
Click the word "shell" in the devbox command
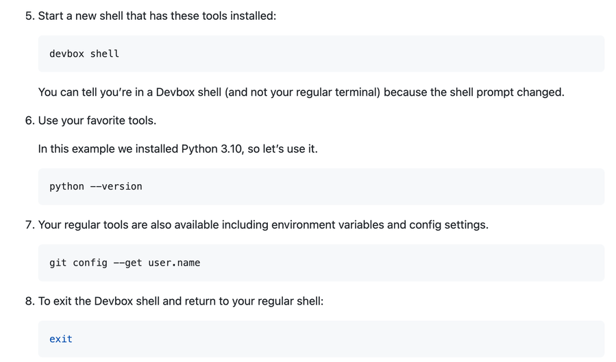tap(104, 53)
